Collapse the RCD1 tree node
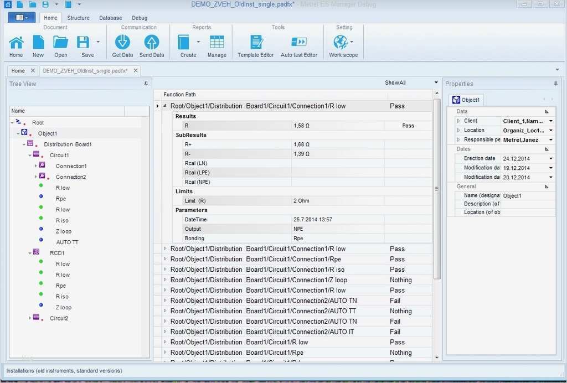567x383 pixels. (x=30, y=253)
